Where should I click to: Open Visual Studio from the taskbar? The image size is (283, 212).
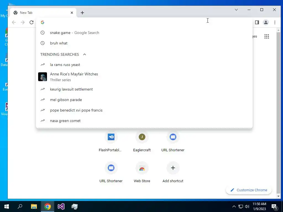pos(61,206)
